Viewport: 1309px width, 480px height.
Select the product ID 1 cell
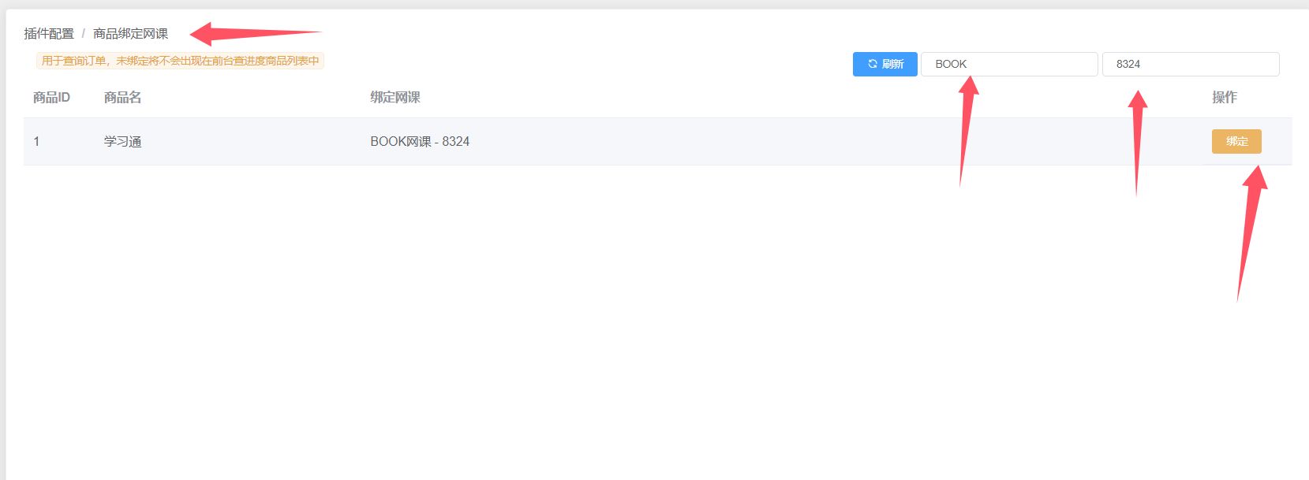click(x=36, y=141)
